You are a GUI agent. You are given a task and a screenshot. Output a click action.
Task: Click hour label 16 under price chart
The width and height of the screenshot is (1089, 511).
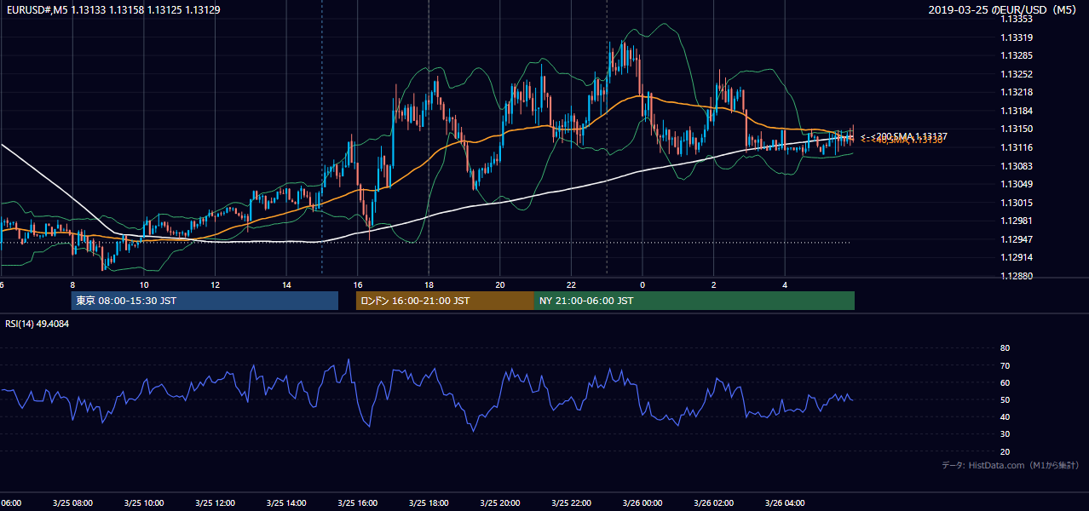pos(358,284)
